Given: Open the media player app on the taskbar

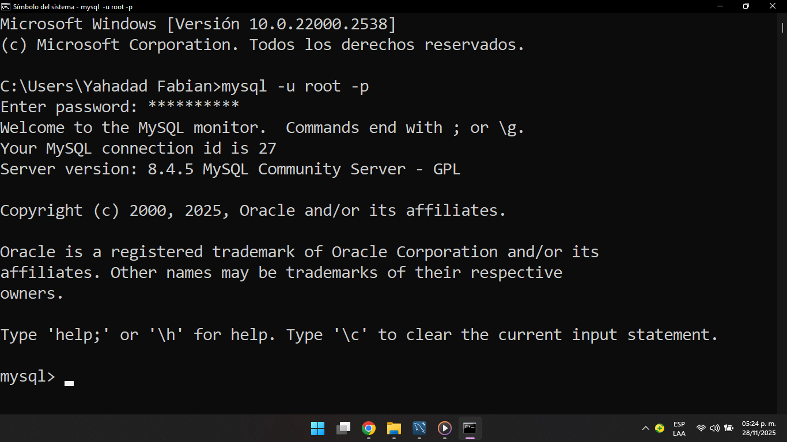Looking at the screenshot, I should 445,428.
